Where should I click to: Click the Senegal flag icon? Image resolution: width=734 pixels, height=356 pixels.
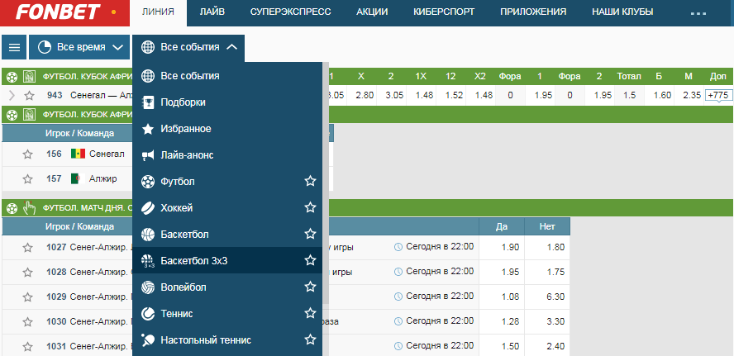click(79, 154)
